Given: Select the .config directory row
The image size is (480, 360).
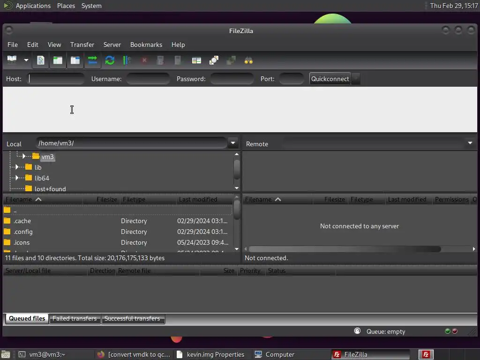Looking at the screenshot, I should coord(118,232).
